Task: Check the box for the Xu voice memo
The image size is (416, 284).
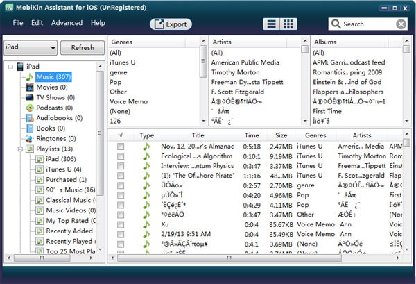Action: (x=121, y=224)
